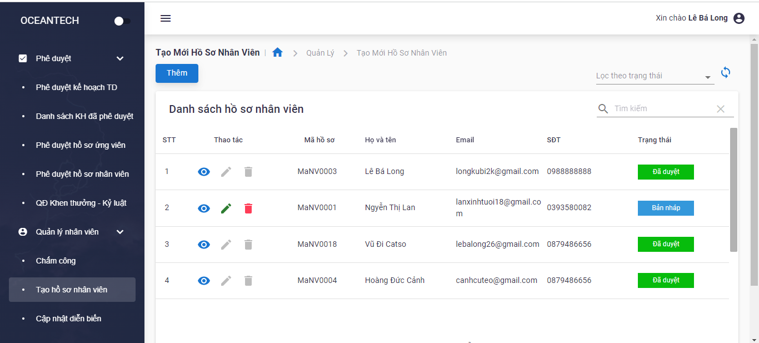View Hoàng Đức Cảnh record eye icon

click(204, 281)
